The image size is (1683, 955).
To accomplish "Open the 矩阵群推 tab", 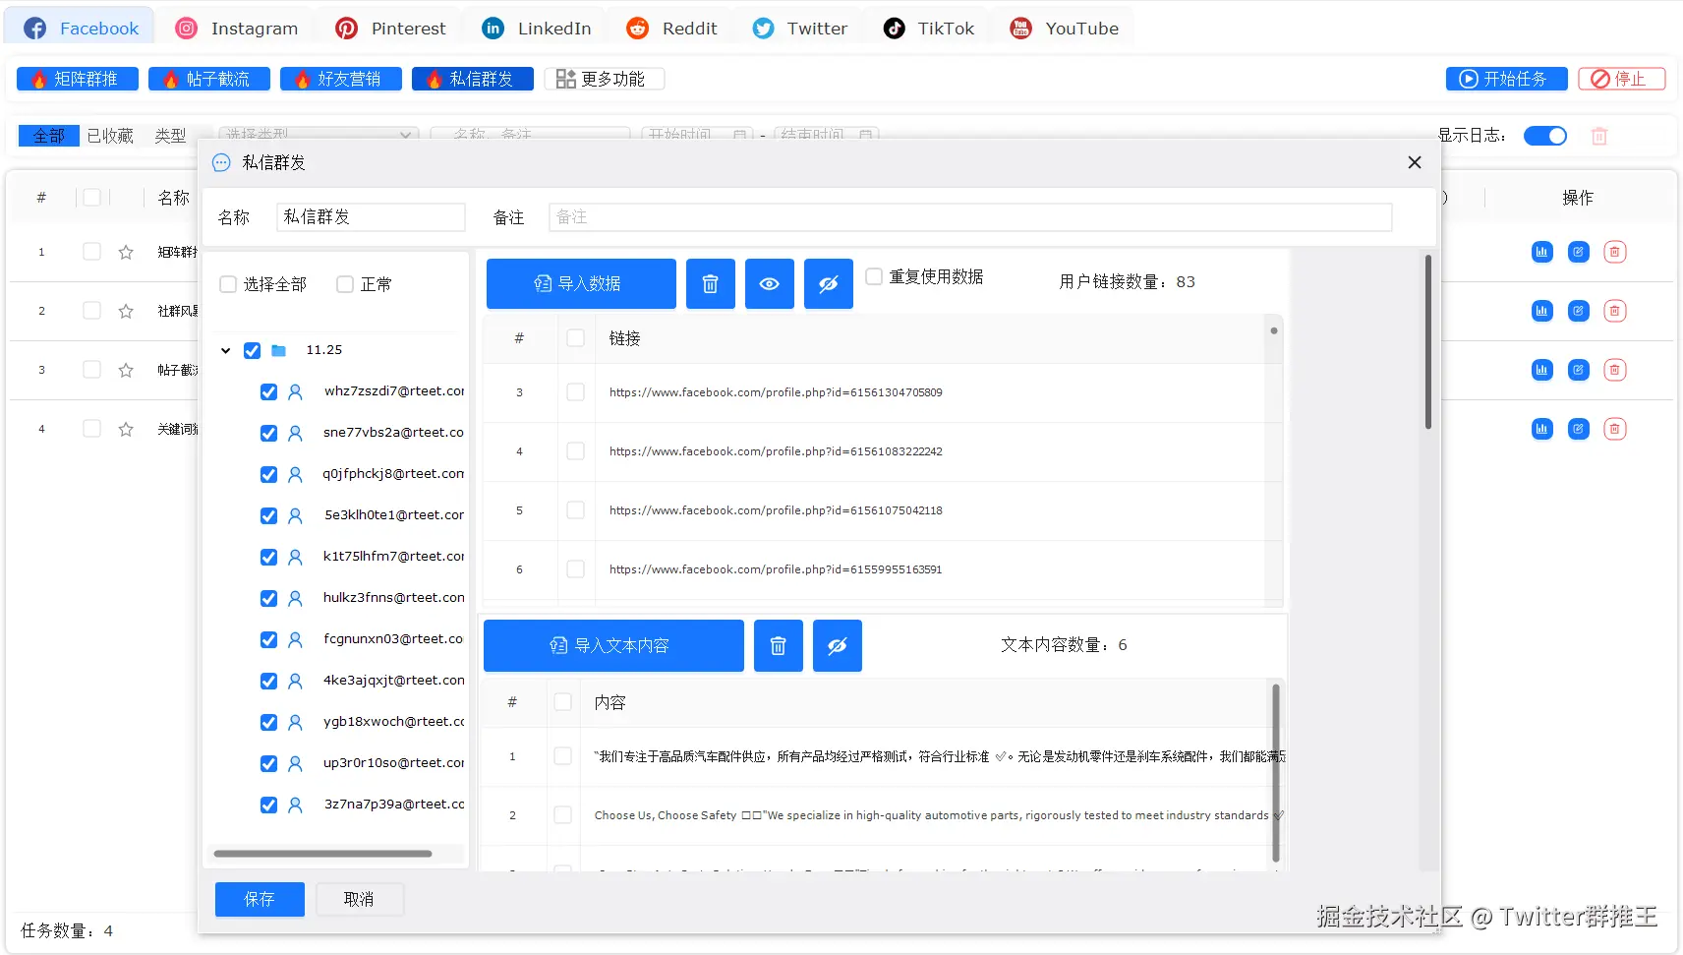I will (77, 78).
